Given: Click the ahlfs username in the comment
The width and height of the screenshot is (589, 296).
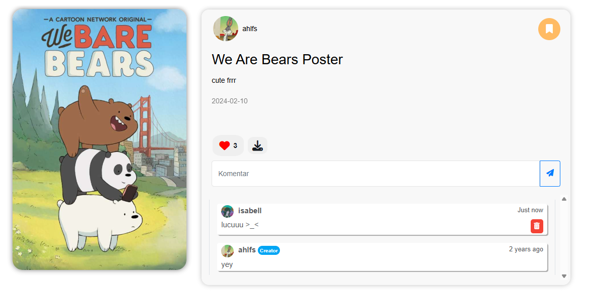Looking at the screenshot, I should (x=247, y=250).
